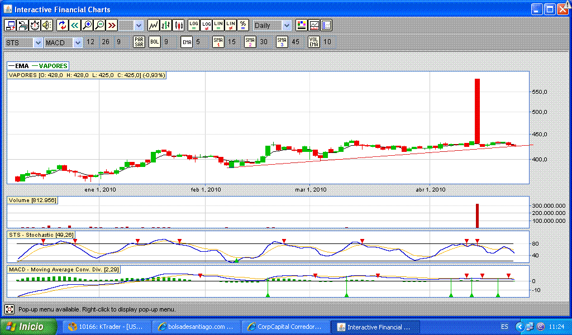This screenshot has width=572, height=335.
Task: Select LIN not-equal scale icon
Action: coord(231,25)
